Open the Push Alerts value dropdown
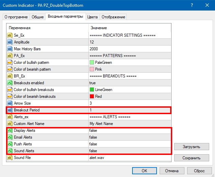 click(x=129, y=144)
